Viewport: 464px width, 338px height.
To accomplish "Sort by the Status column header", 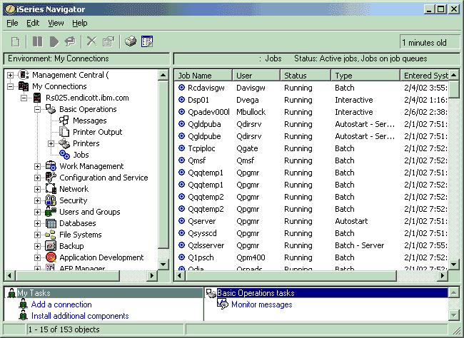I will [306, 76].
